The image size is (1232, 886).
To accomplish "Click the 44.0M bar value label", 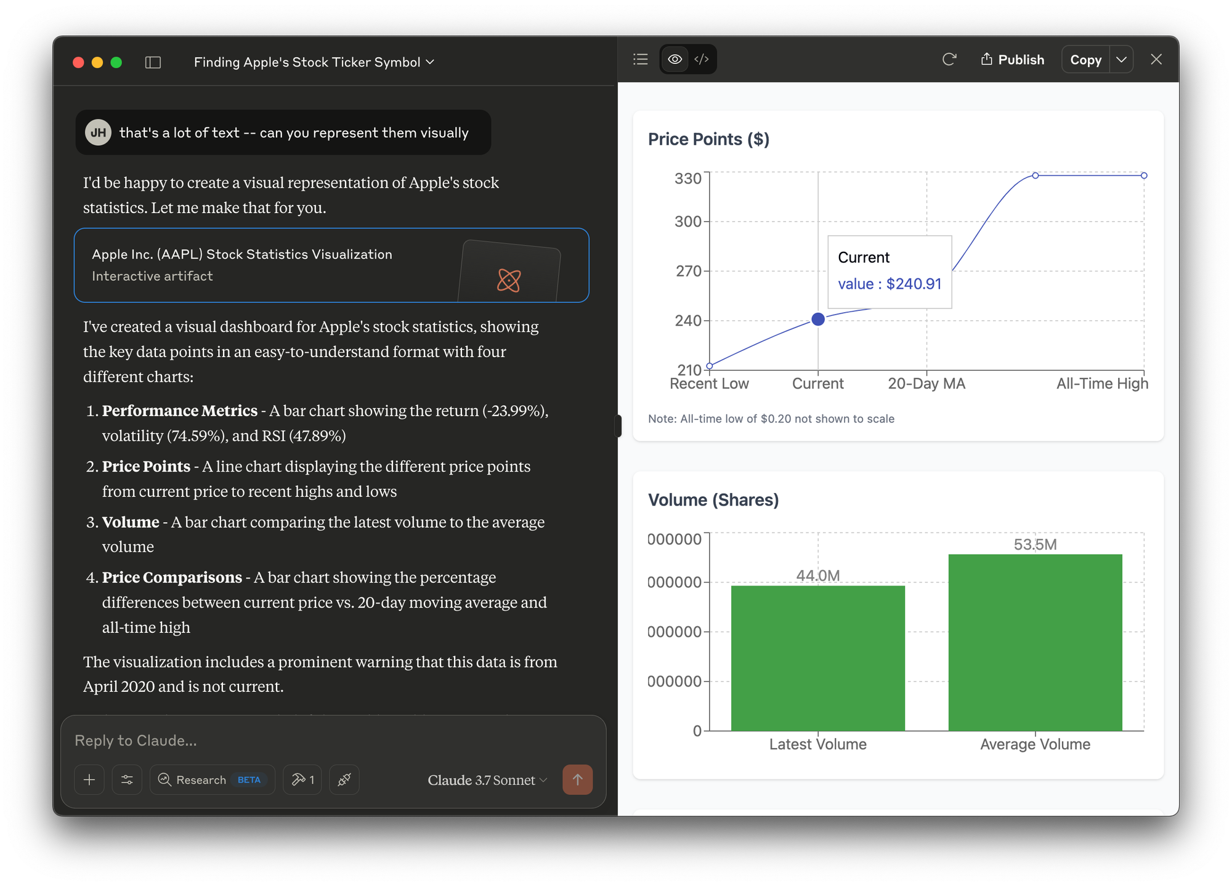I will coord(818,575).
